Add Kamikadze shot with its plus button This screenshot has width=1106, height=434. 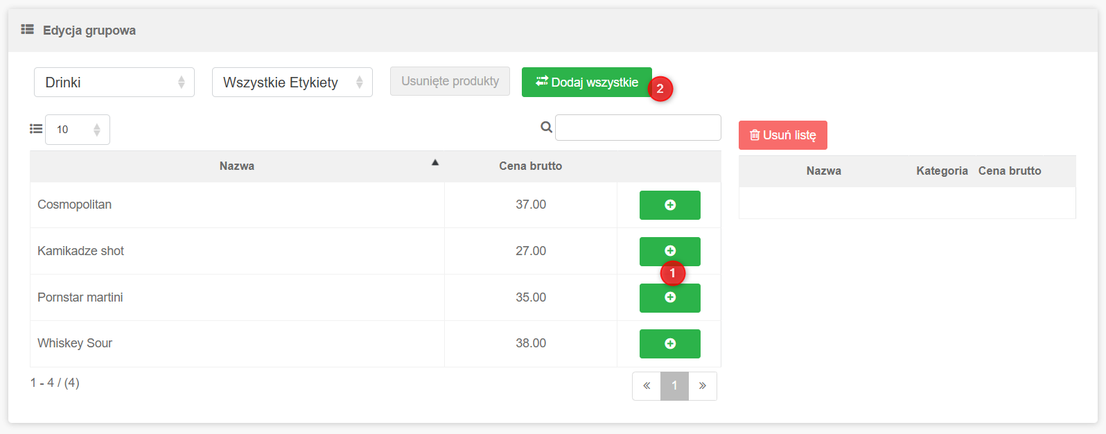[x=669, y=250]
